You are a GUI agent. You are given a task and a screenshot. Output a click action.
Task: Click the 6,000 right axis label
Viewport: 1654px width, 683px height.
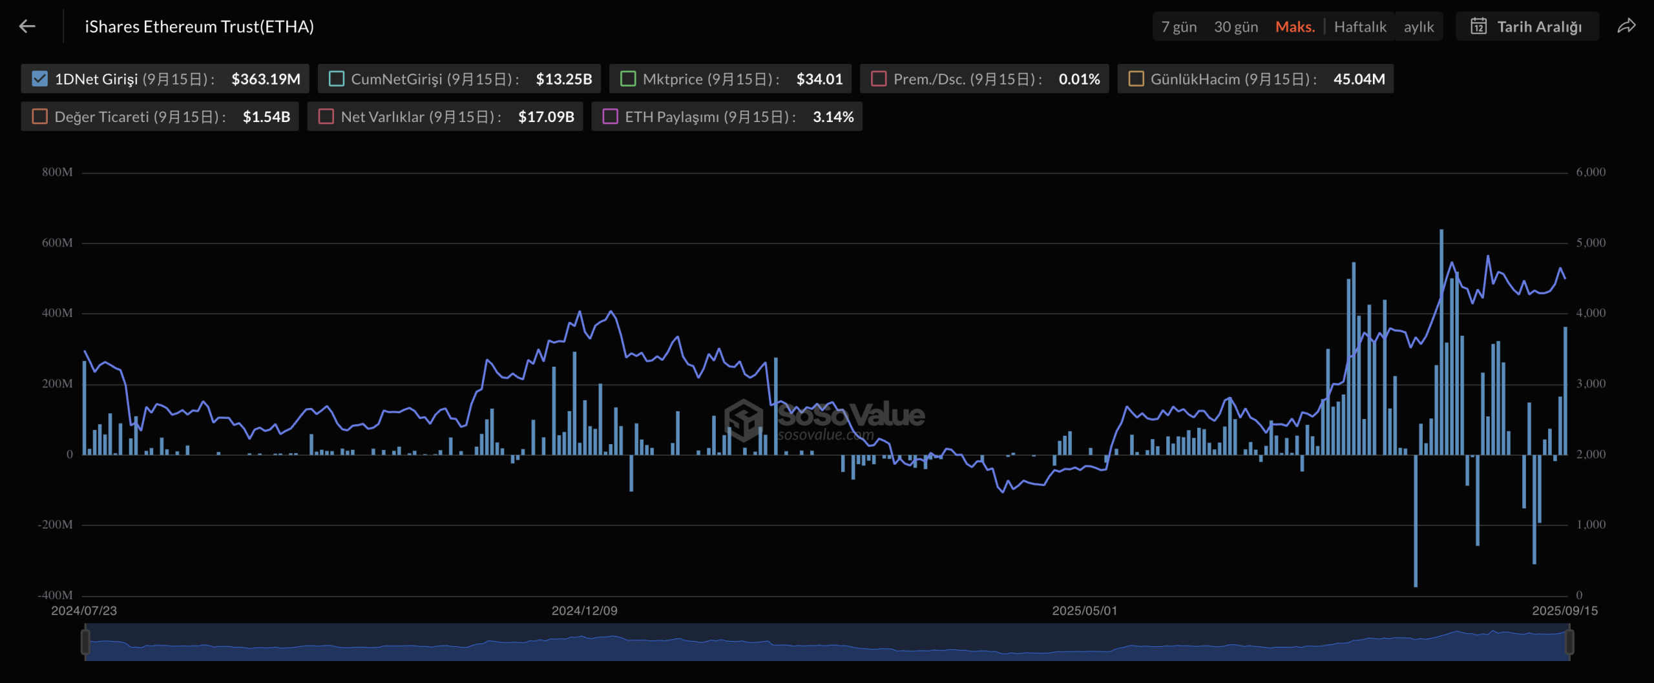pos(1591,172)
